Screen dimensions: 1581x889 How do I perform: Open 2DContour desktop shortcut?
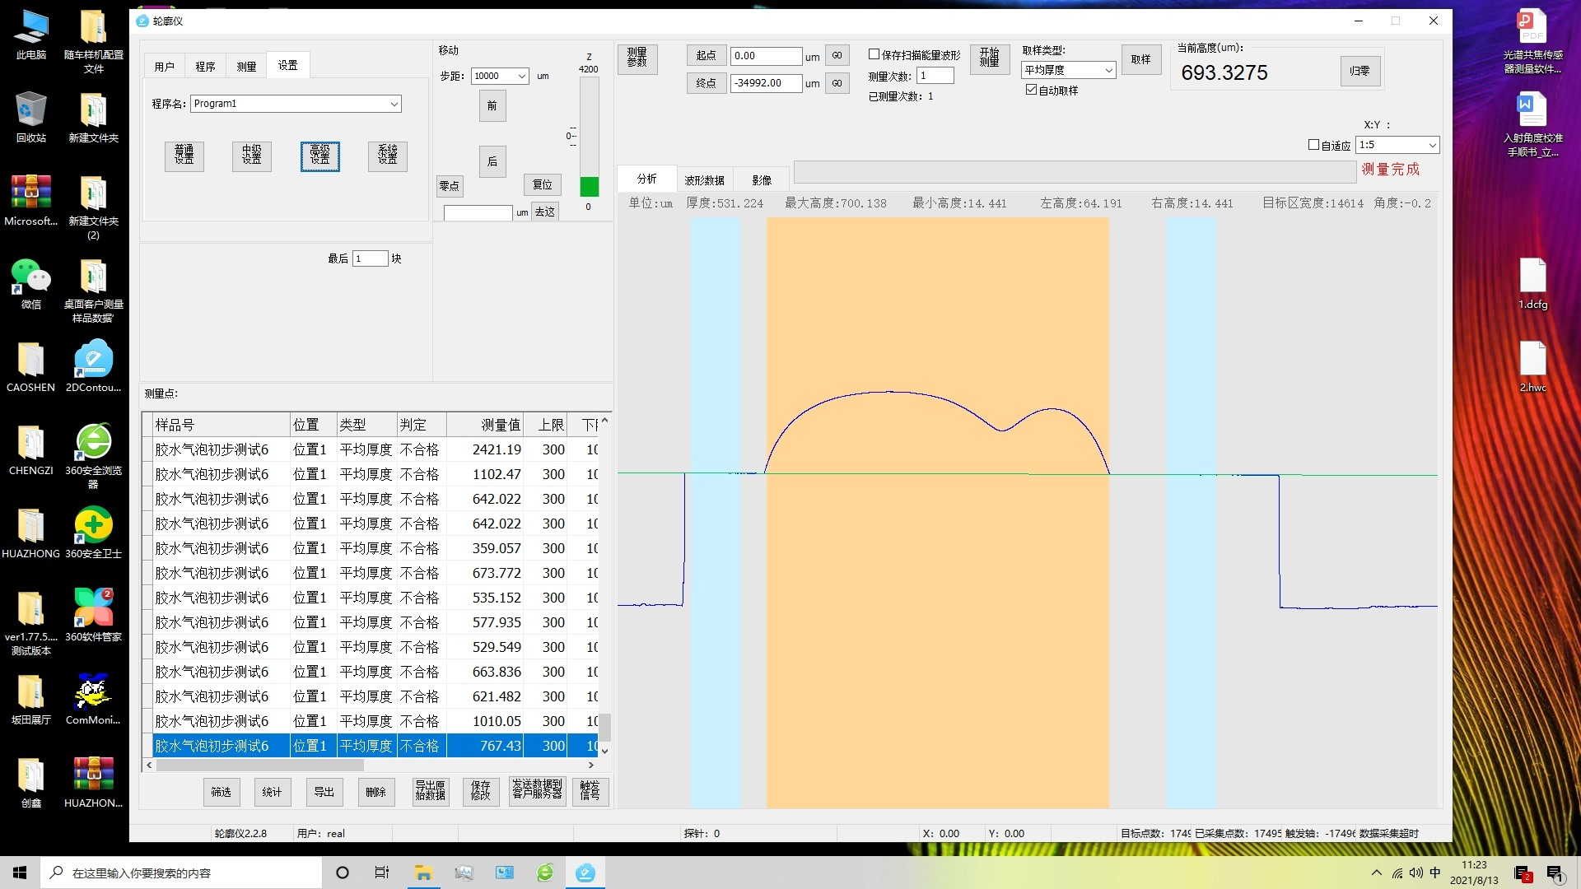pyautogui.click(x=93, y=360)
